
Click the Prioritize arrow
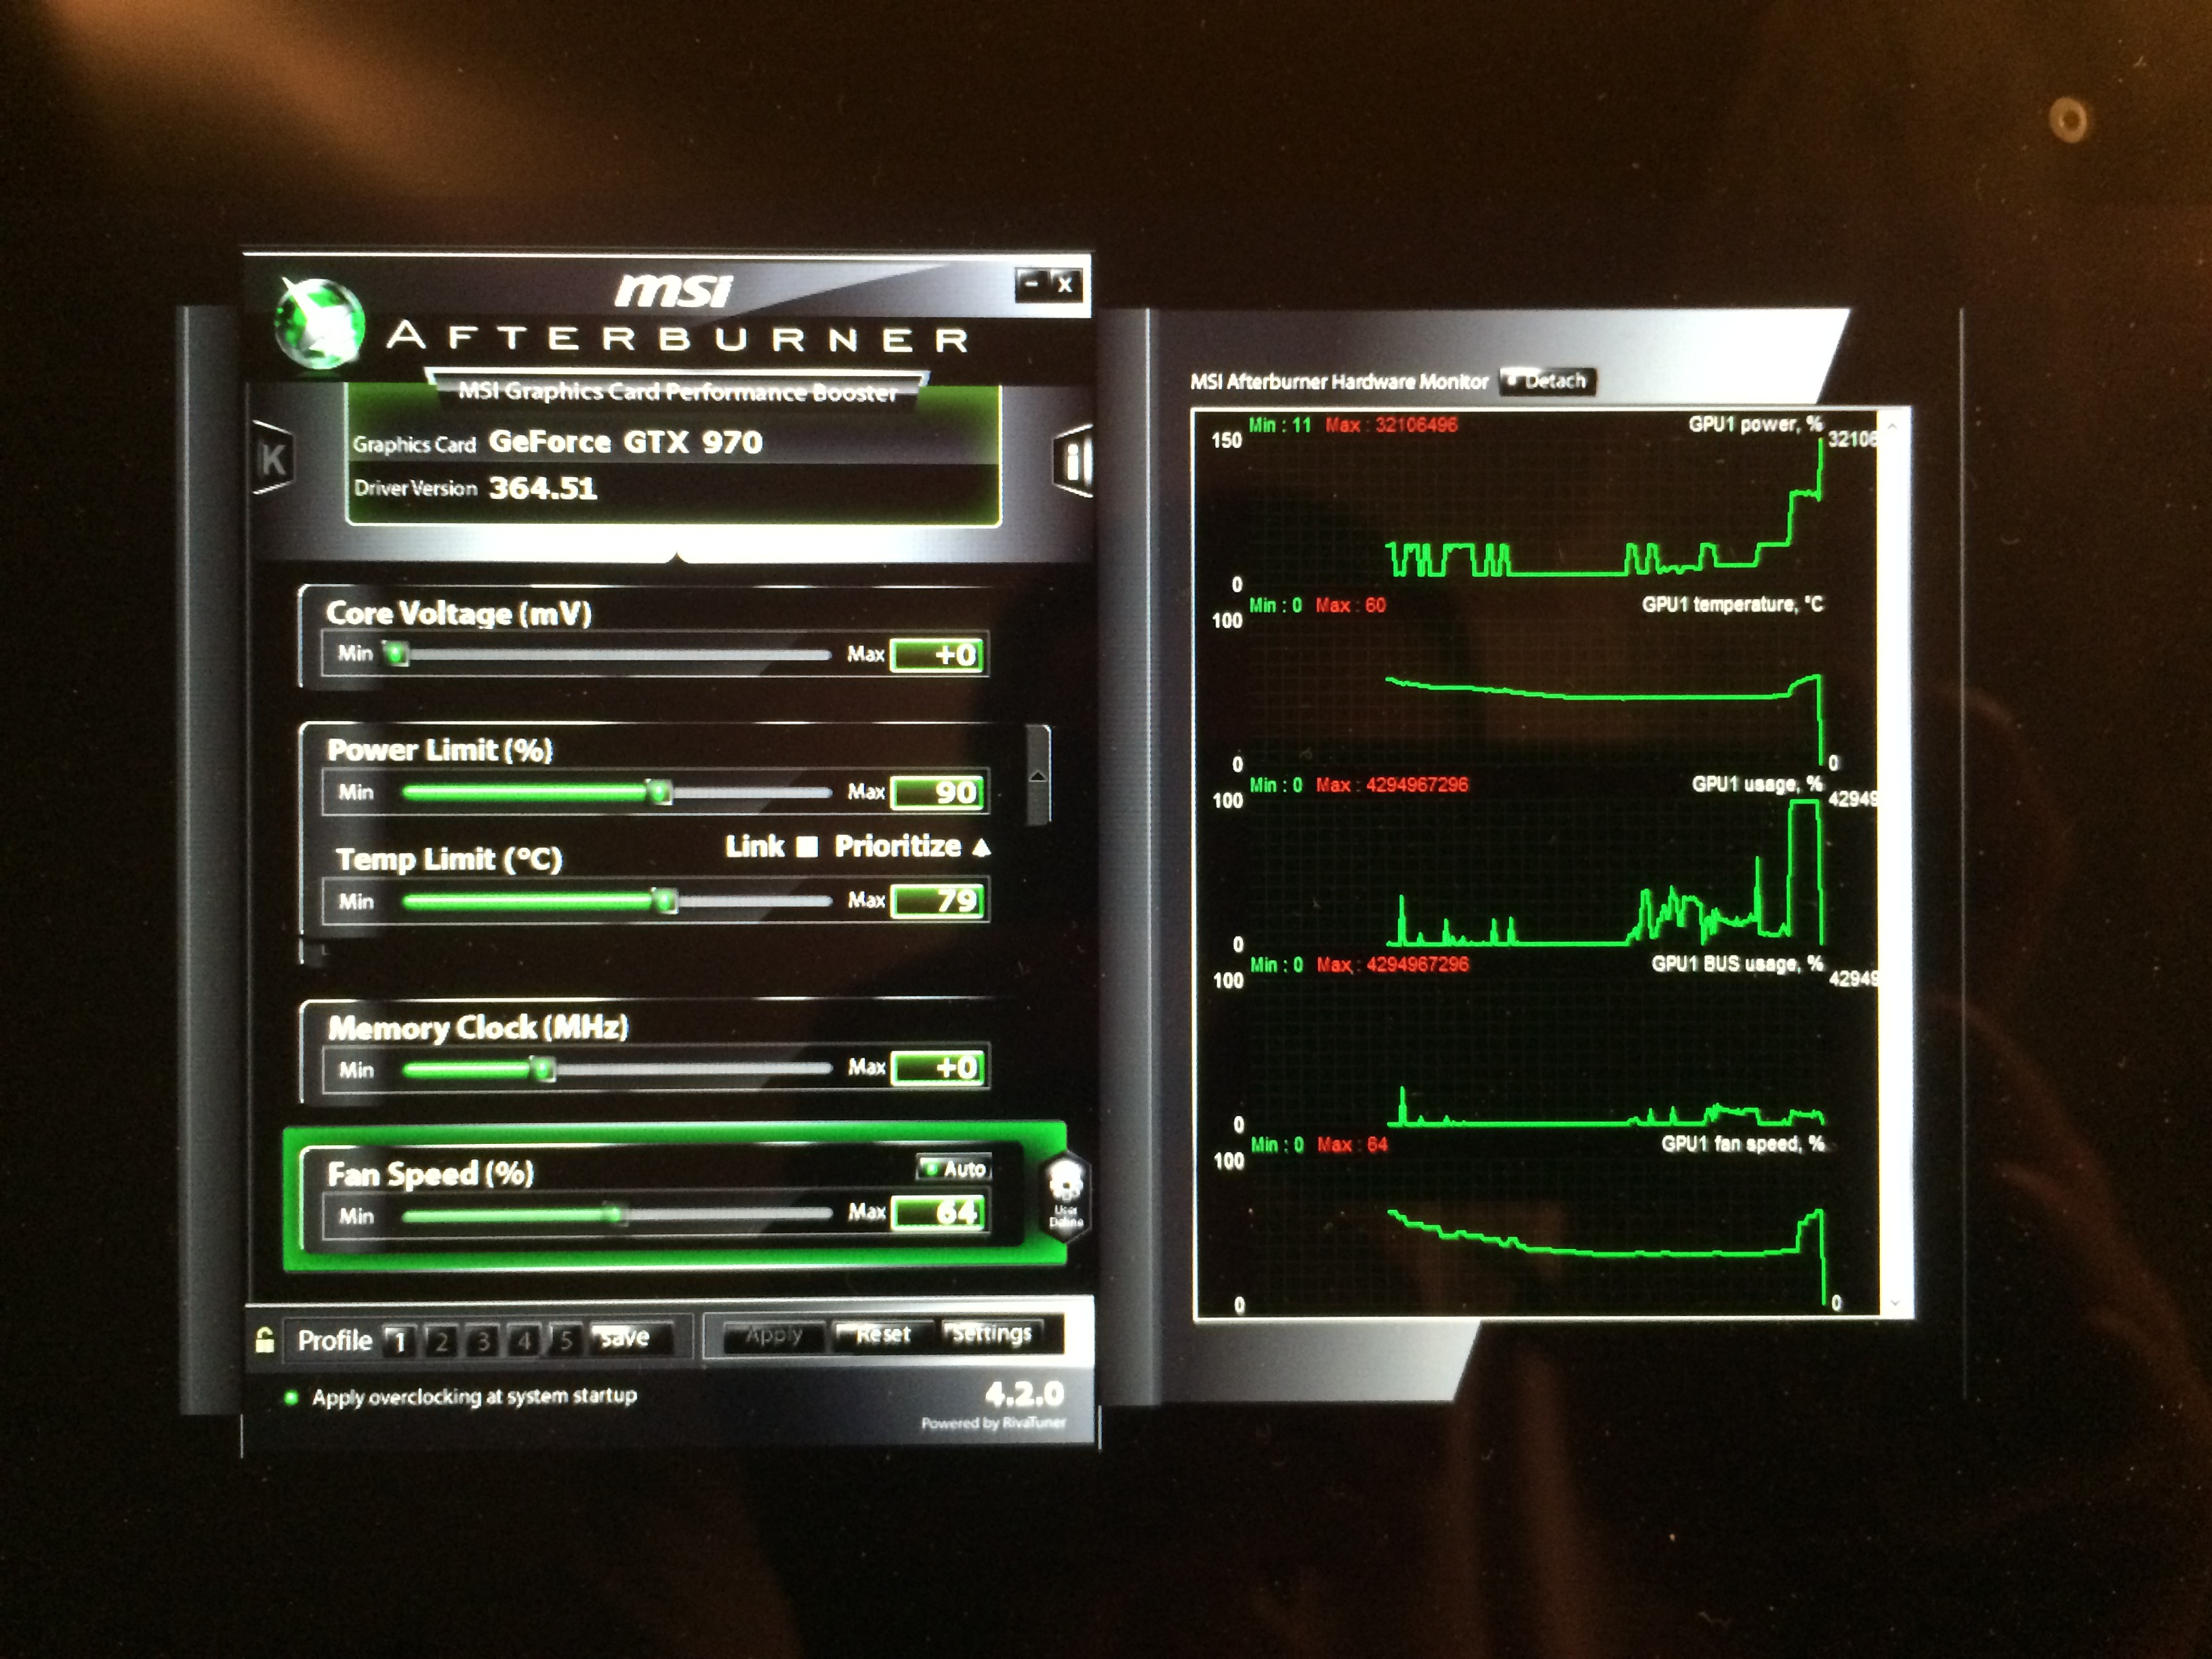[981, 848]
